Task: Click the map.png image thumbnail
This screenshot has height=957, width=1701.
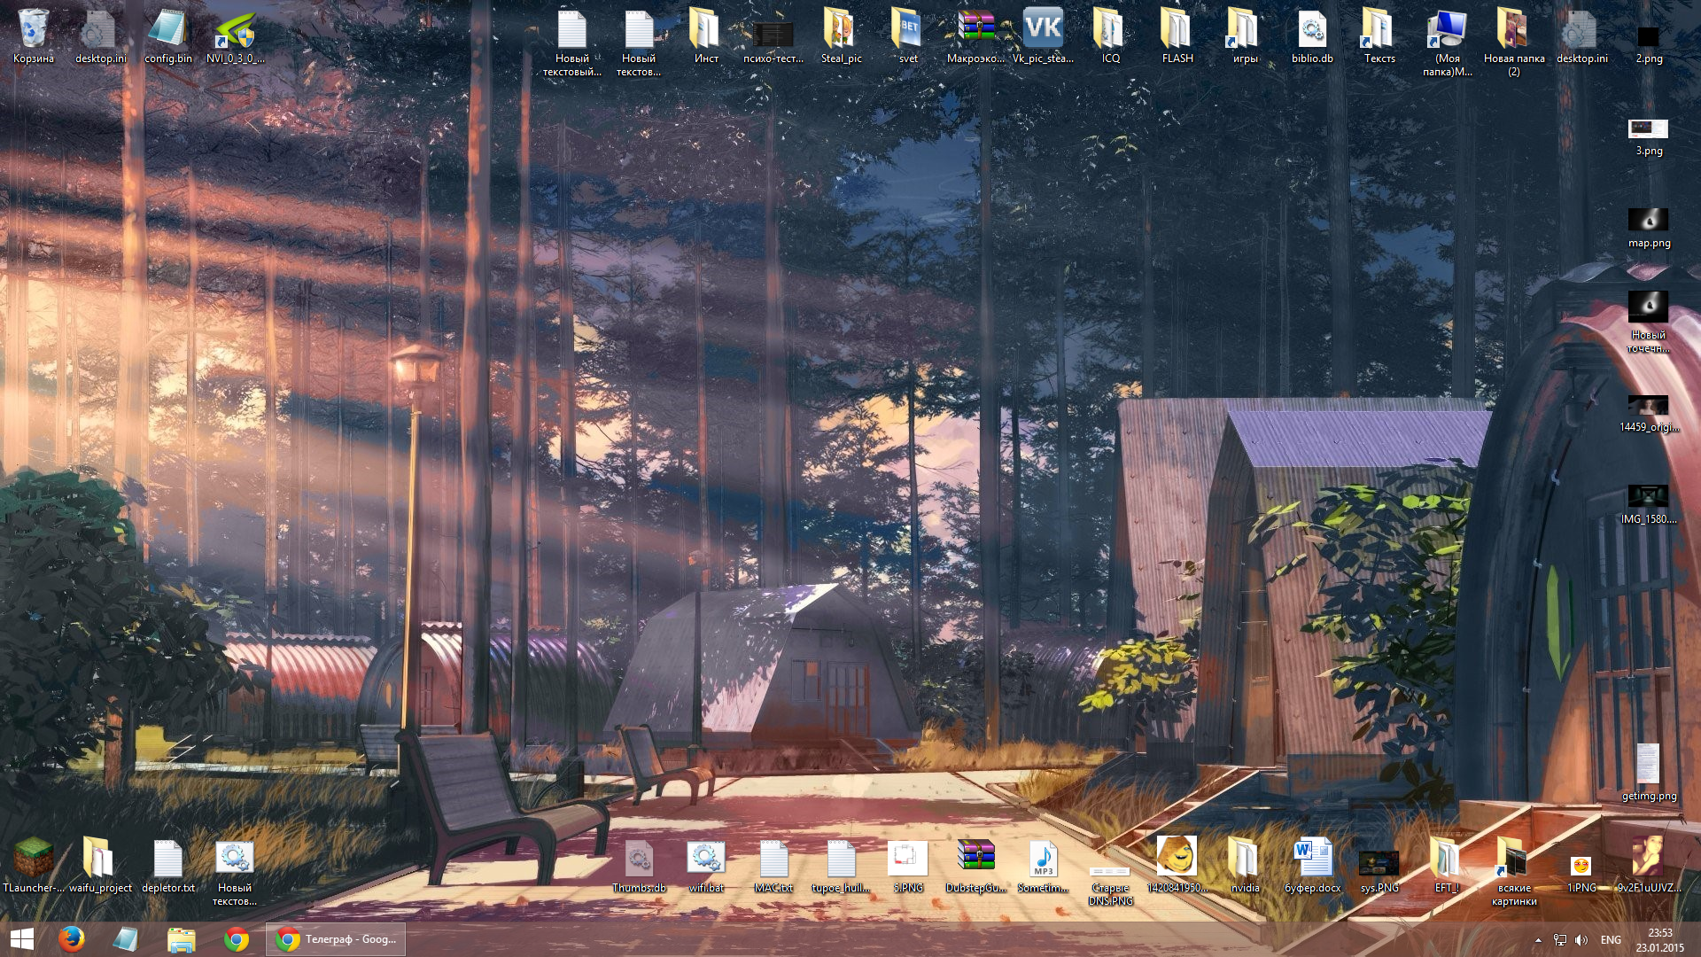Action: coord(1648,220)
